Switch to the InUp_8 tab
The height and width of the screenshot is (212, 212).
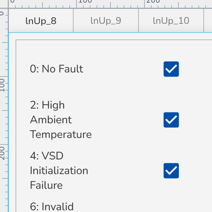pyautogui.click(x=41, y=21)
